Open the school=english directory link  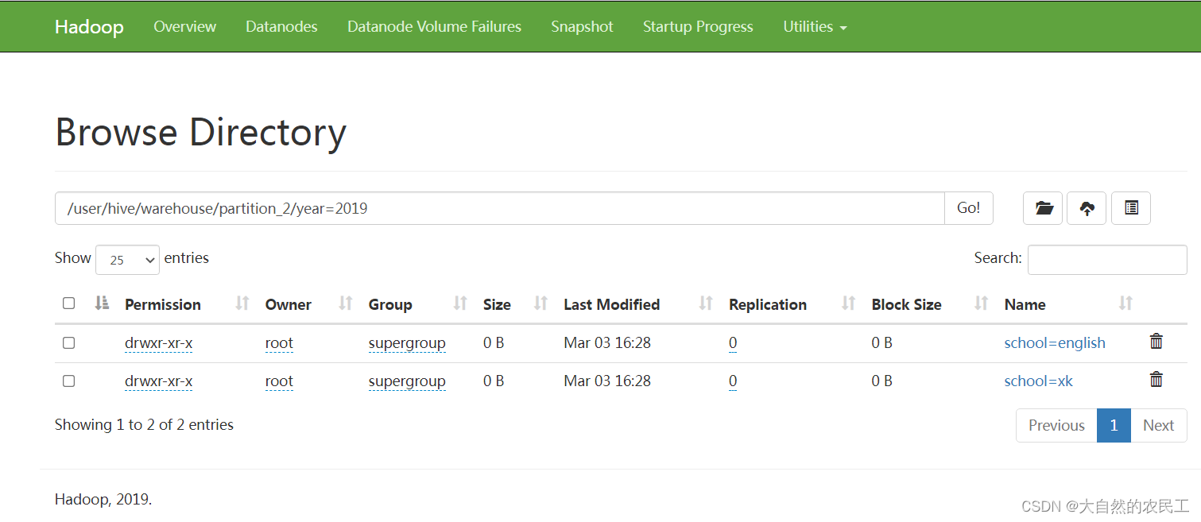(x=1055, y=342)
